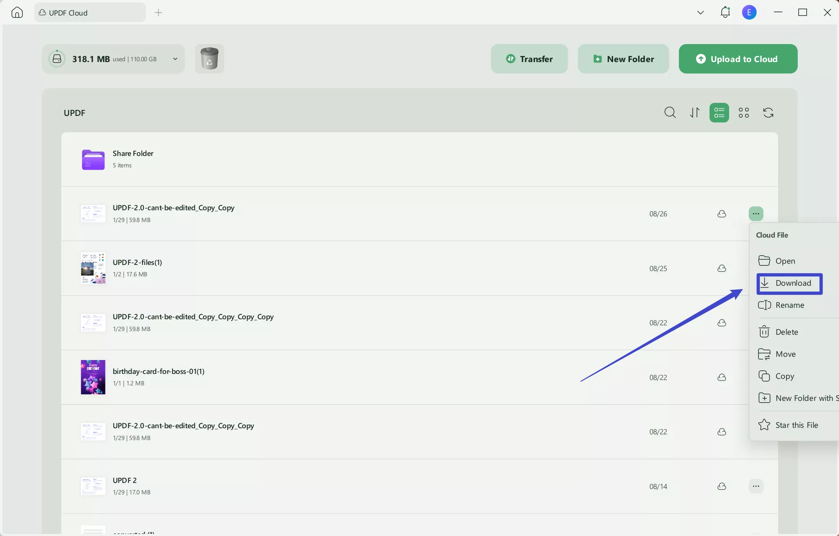Choose Rename in the context menu
This screenshot has height=536, width=839.
[x=788, y=305]
